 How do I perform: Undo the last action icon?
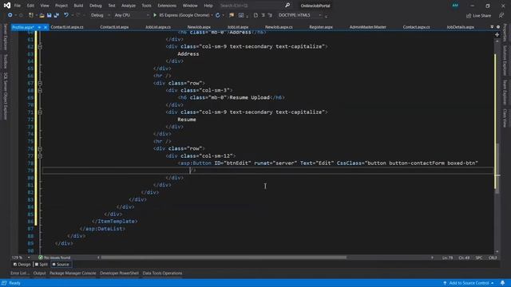[66, 15]
